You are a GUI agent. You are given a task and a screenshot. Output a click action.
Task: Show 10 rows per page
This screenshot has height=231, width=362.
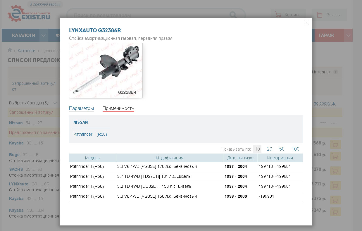[257, 149]
